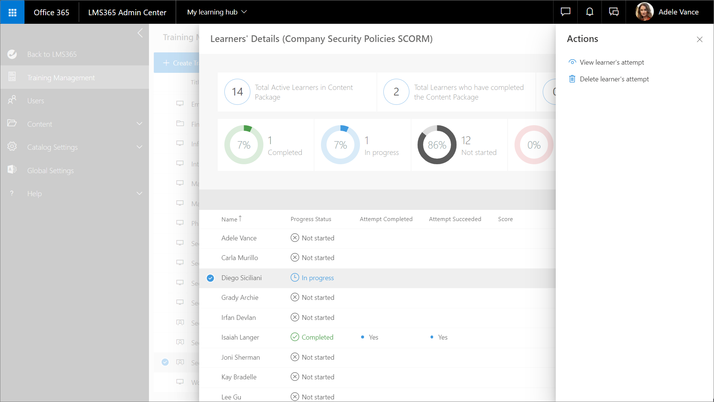This screenshot has width=714, height=402.
Task: Go Back to LMS365
Action: click(52, 54)
